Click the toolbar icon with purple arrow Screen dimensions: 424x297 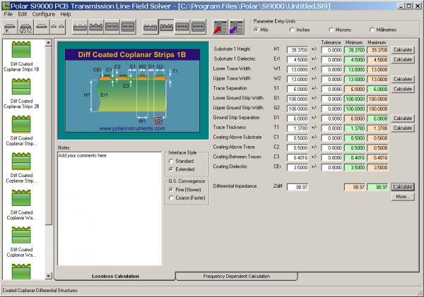tap(237, 28)
